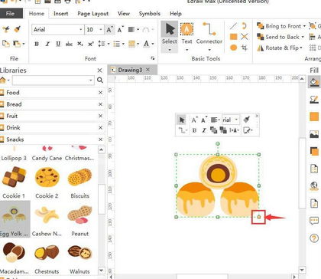Open the picture panel in right sidebar
Screen dimensions: 321x279
point(314,134)
